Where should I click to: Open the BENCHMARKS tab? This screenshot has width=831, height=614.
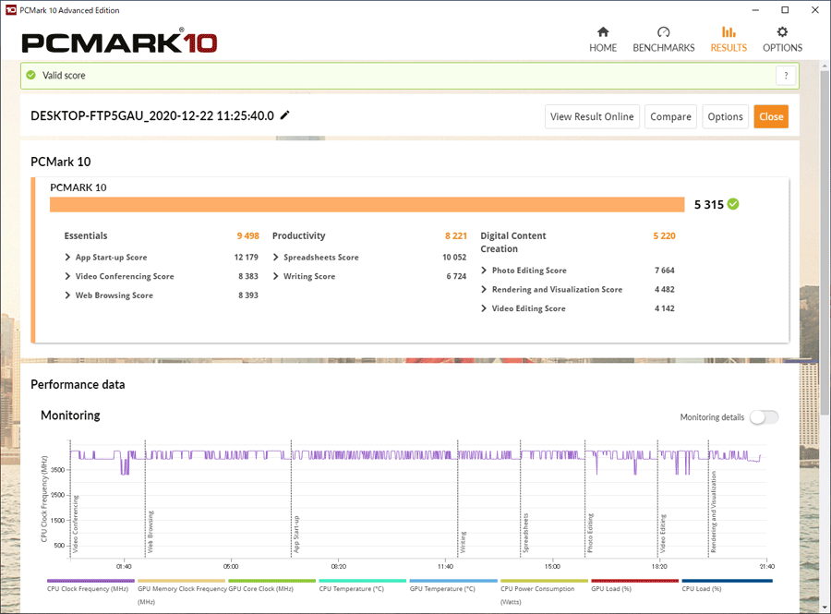664,40
